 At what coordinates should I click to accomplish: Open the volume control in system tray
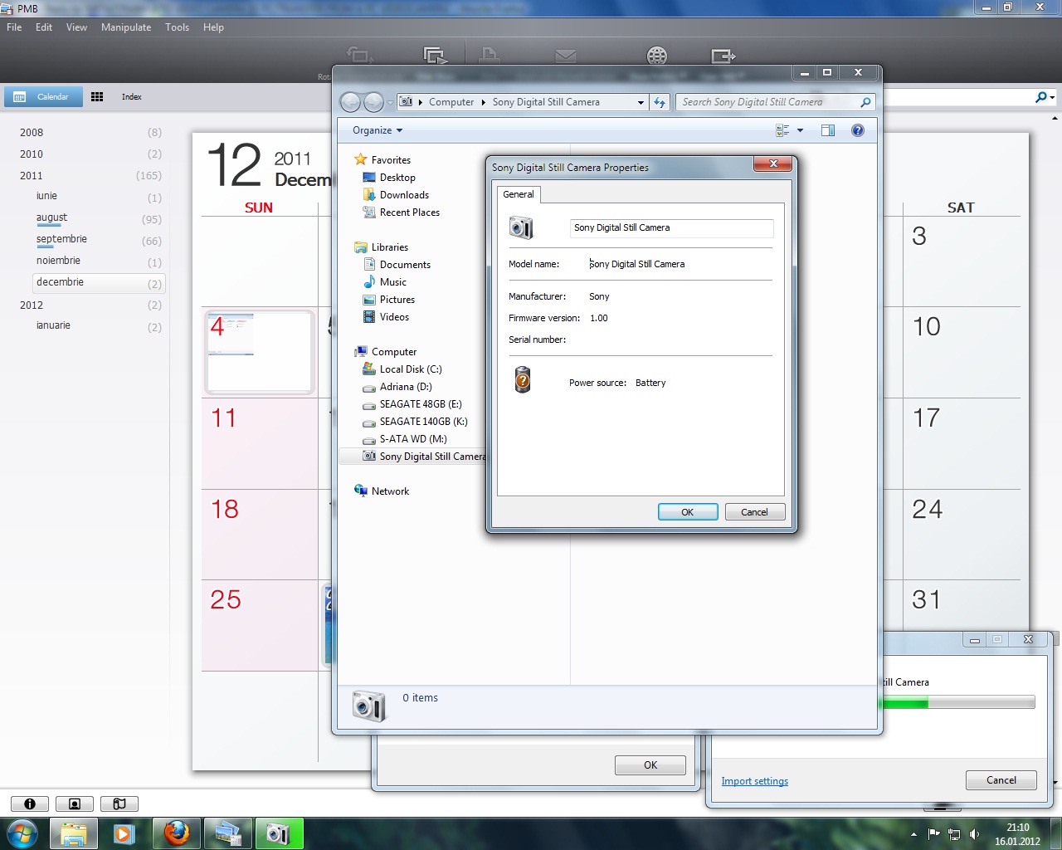(x=974, y=834)
